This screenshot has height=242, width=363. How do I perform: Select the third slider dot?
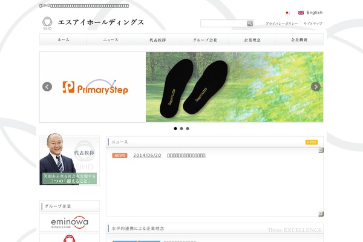point(188,128)
